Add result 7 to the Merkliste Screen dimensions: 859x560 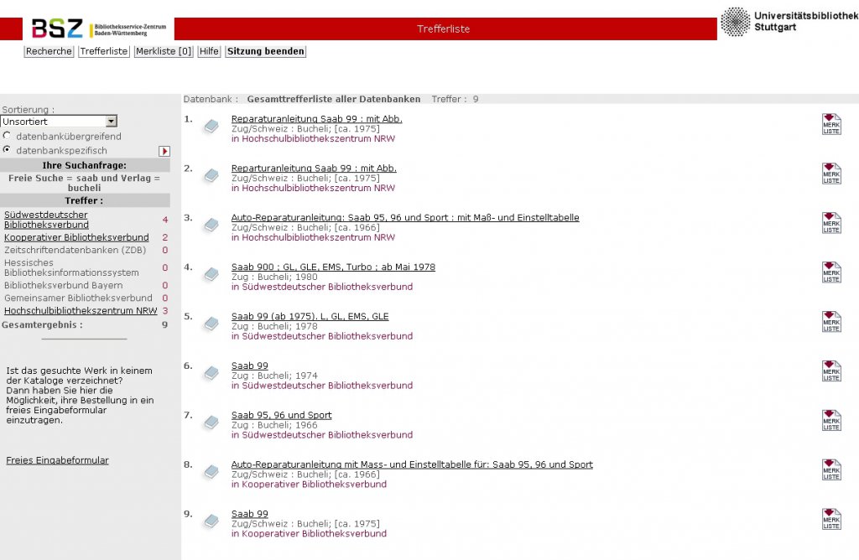(831, 420)
